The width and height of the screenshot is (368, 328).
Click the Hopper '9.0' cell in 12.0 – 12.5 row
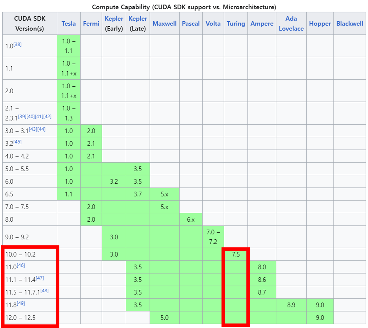pos(320,318)
